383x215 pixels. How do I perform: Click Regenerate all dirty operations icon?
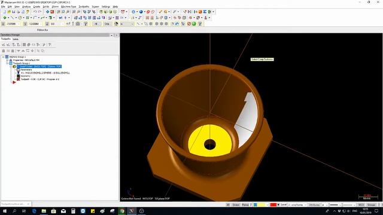click(19, 45)
